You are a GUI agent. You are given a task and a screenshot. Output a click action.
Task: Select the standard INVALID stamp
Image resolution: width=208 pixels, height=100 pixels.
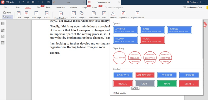pyautogui.click(x=123, y=83)
